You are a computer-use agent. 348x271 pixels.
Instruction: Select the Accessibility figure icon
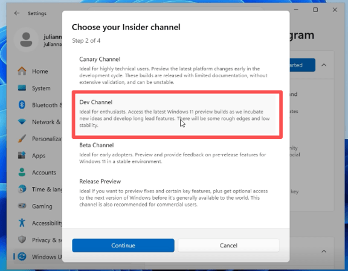point(22,223)
